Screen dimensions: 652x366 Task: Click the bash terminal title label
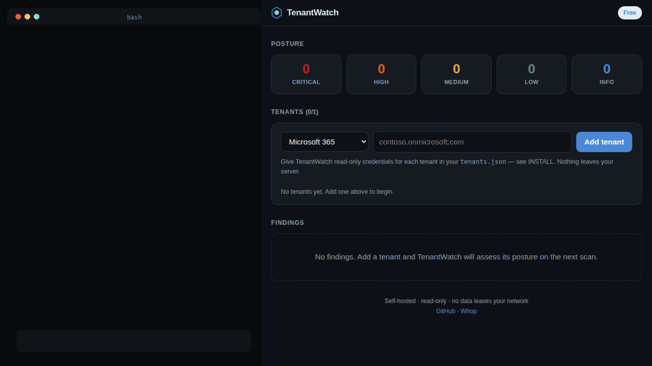point(134,17)
